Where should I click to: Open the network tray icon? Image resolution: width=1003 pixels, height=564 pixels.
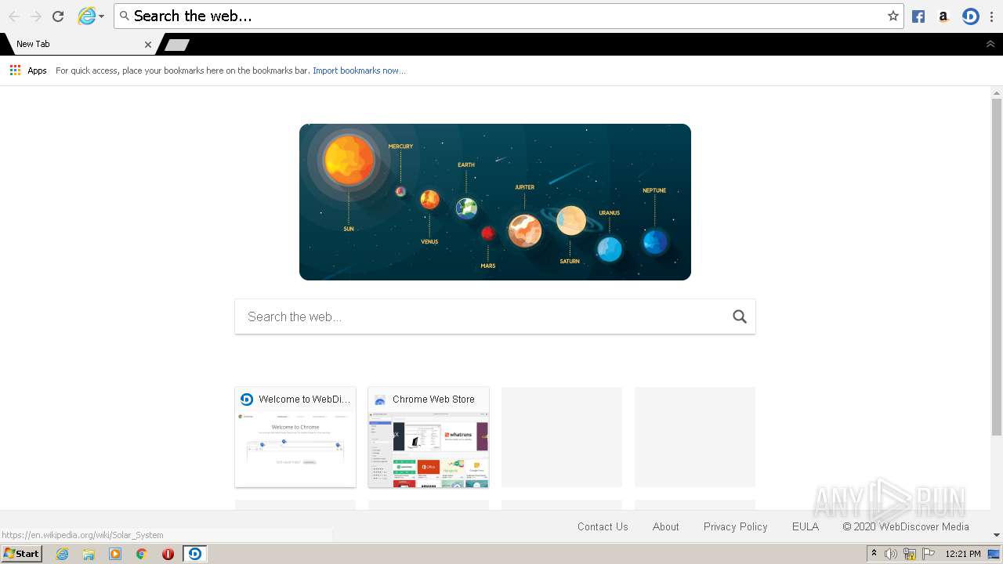[x=910, y=554]
